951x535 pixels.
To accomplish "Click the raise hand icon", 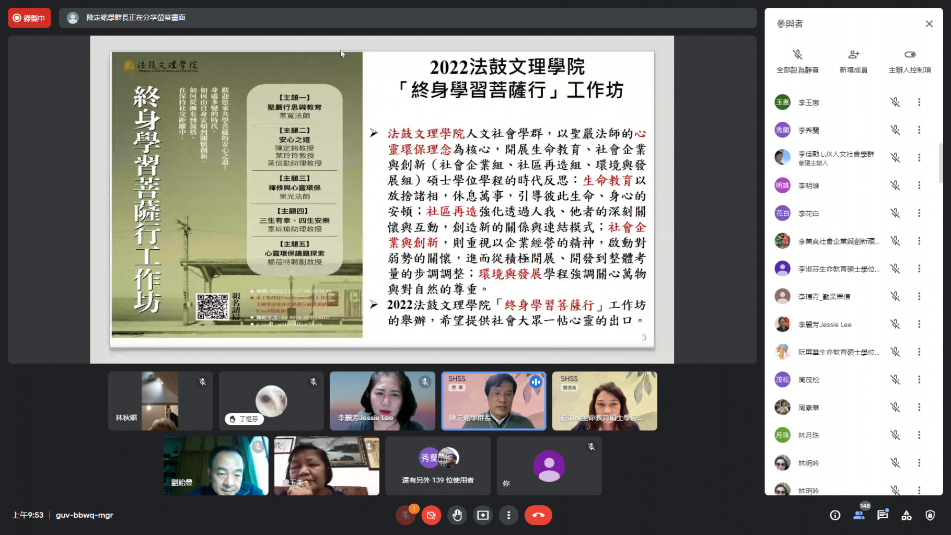I will click(x=457, y=515).
